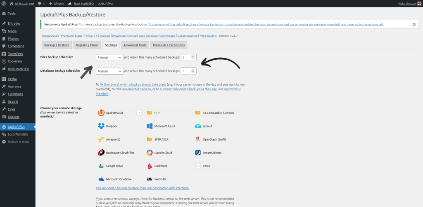Select the Amazon S3 storage icon

102,139
